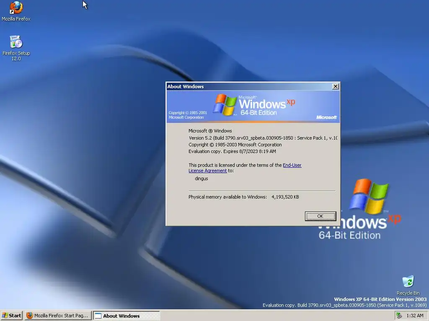Click the Physical memory available label
429x321 pixels.
[x=227, y=197]
